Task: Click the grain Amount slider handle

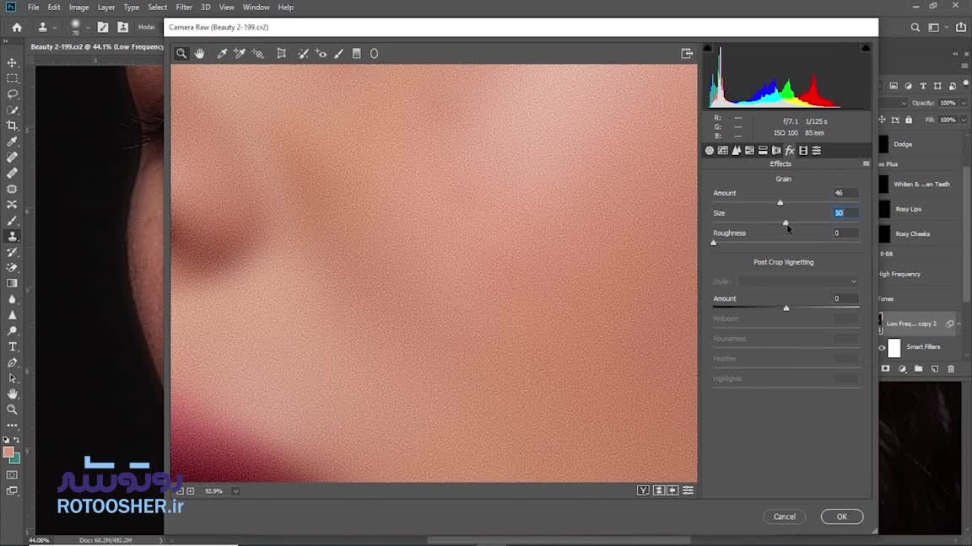Action: point(780,203)
